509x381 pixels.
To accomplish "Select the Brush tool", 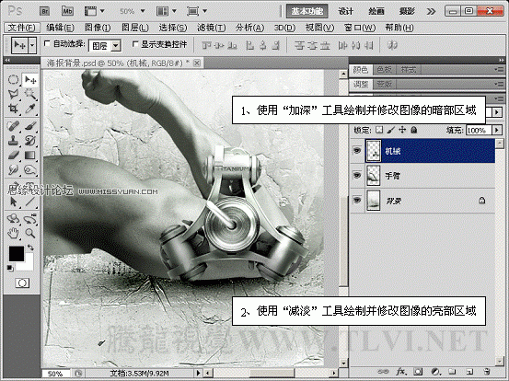I will coord(30,126).
